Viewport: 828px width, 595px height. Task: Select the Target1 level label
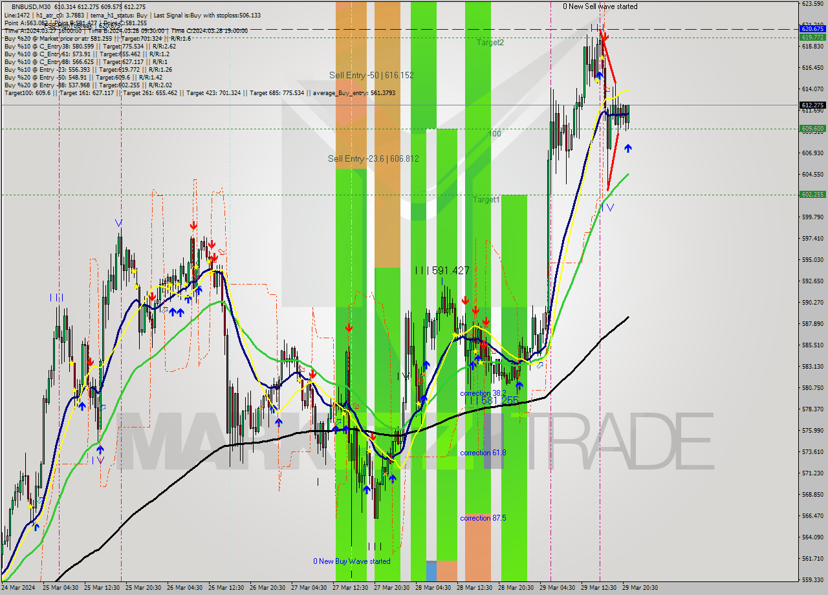486,200
